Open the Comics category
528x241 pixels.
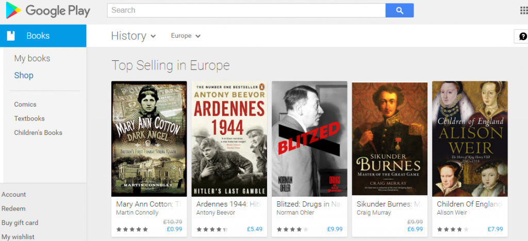tap(25, 104)
